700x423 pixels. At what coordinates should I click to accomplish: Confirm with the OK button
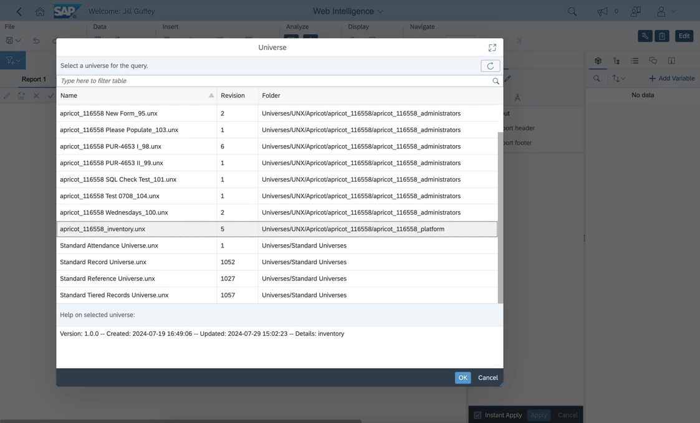[463, 378]
